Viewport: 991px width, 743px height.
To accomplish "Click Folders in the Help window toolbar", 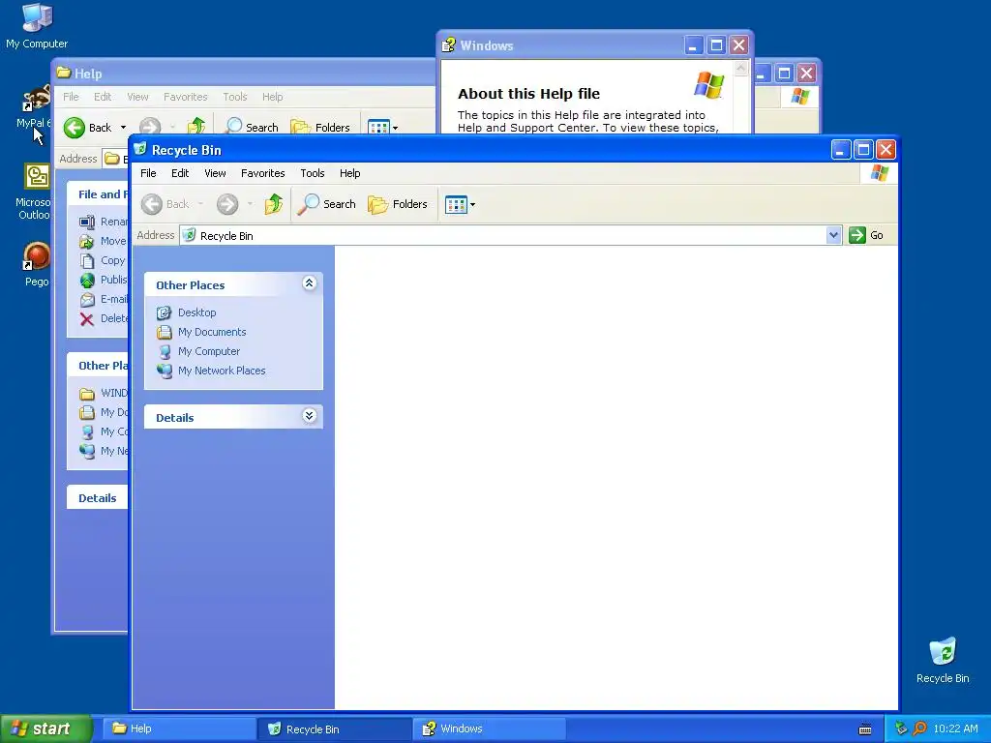I will click(x=319, y=127).
